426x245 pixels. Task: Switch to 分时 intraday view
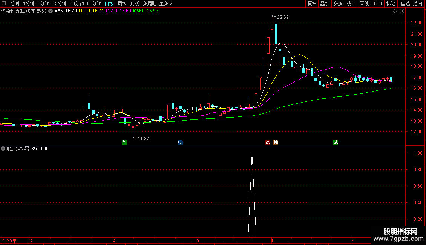click(x=15, y=3)
